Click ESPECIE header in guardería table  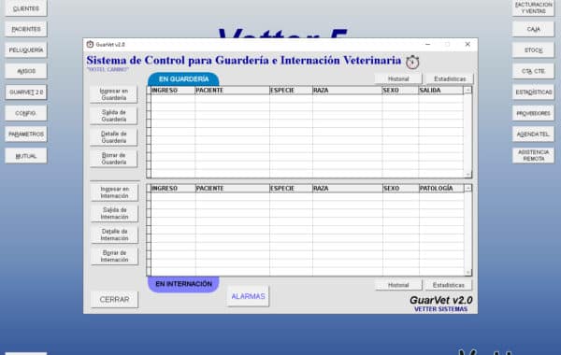click(291, 91)
